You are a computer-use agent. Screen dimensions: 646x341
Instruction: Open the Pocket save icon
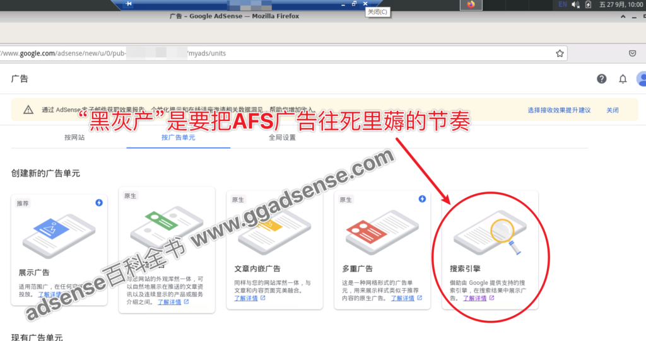click(x=632, y=53)
